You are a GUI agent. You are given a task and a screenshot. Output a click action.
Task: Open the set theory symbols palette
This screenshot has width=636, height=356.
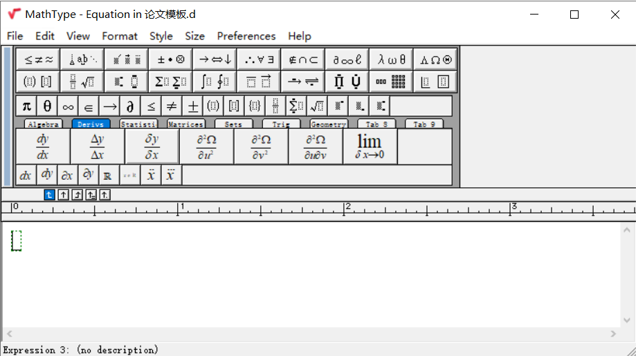[x=303, y=59]
